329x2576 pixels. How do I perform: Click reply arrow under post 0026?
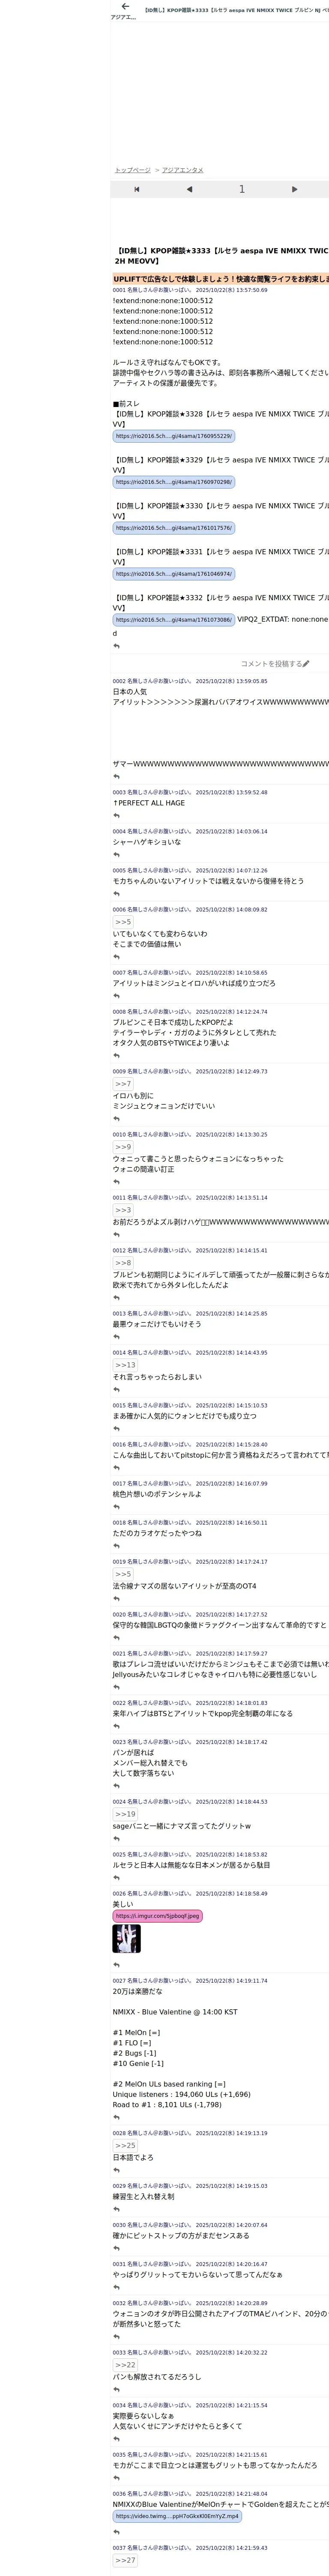tap(117, 1965)
